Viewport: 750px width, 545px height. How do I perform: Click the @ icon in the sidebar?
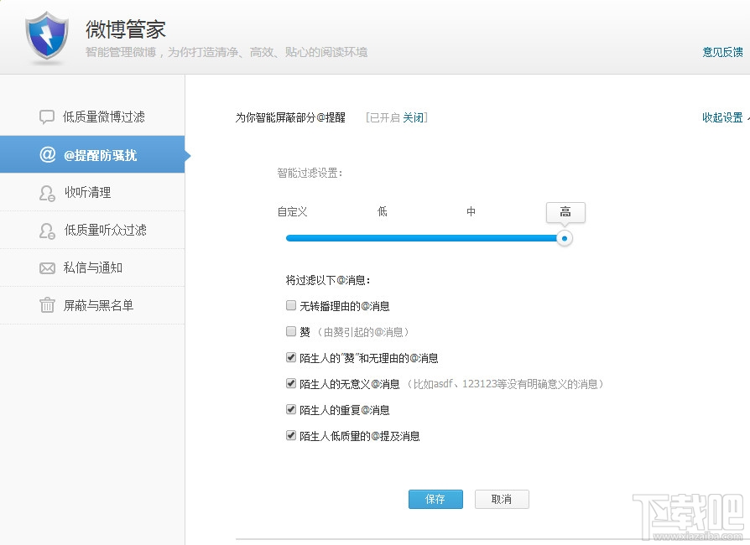tap(47, 154)
